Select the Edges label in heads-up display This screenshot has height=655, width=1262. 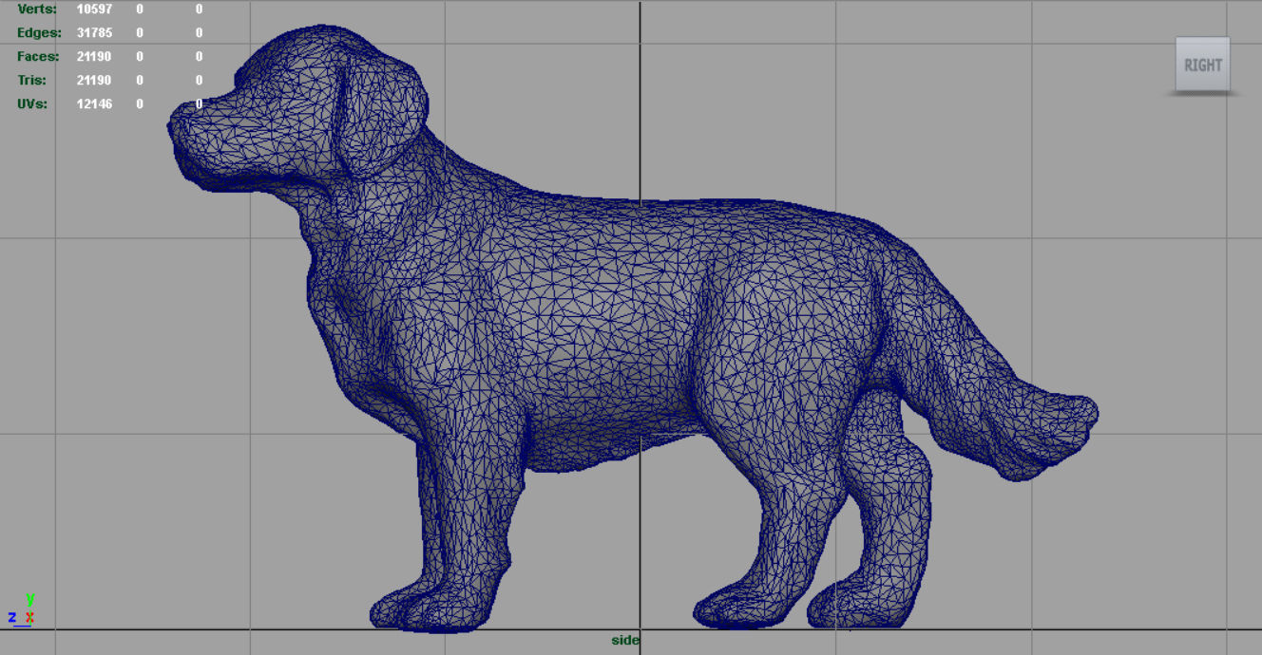37,32
